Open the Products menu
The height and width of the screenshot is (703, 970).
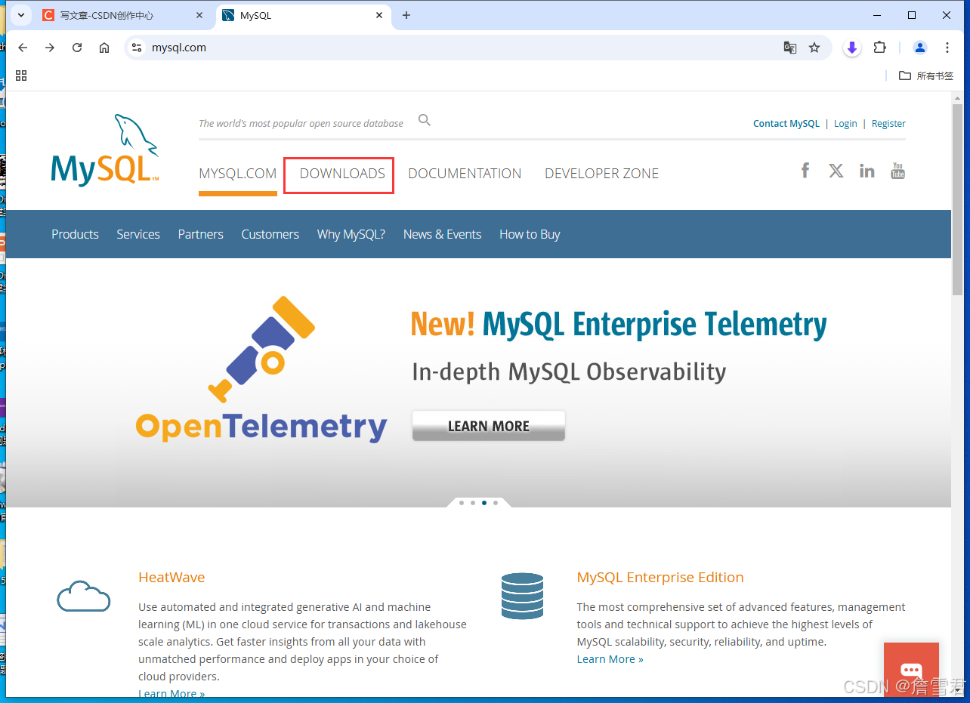pyautogui.click(x=75, y=234)
